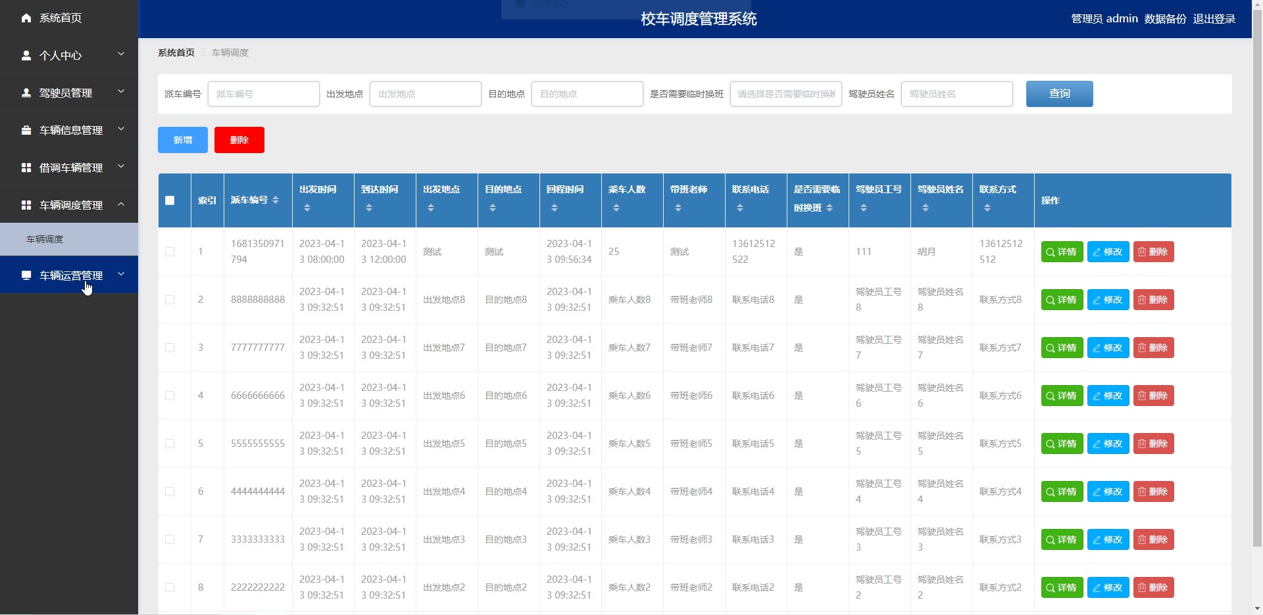Screen dimensions: 1263x615
Task: Collapse the 车辆调度管理 menu chevron
Action: (121, 204)
